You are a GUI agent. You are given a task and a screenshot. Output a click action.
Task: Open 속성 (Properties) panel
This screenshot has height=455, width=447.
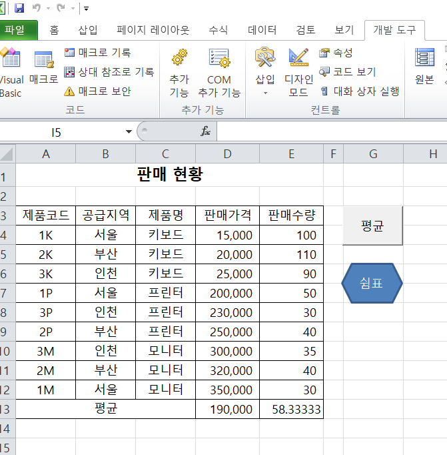336,53
